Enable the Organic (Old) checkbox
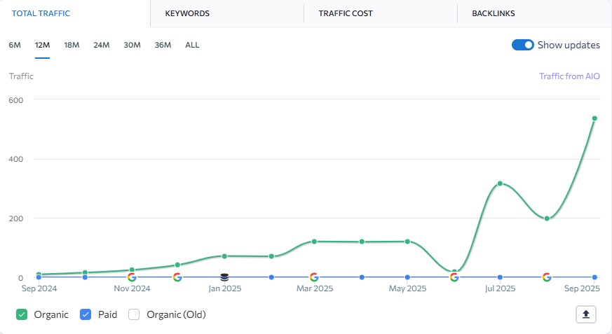Image resolution: width=612 pixels, height=334 pixels. [x=134, y=314]
